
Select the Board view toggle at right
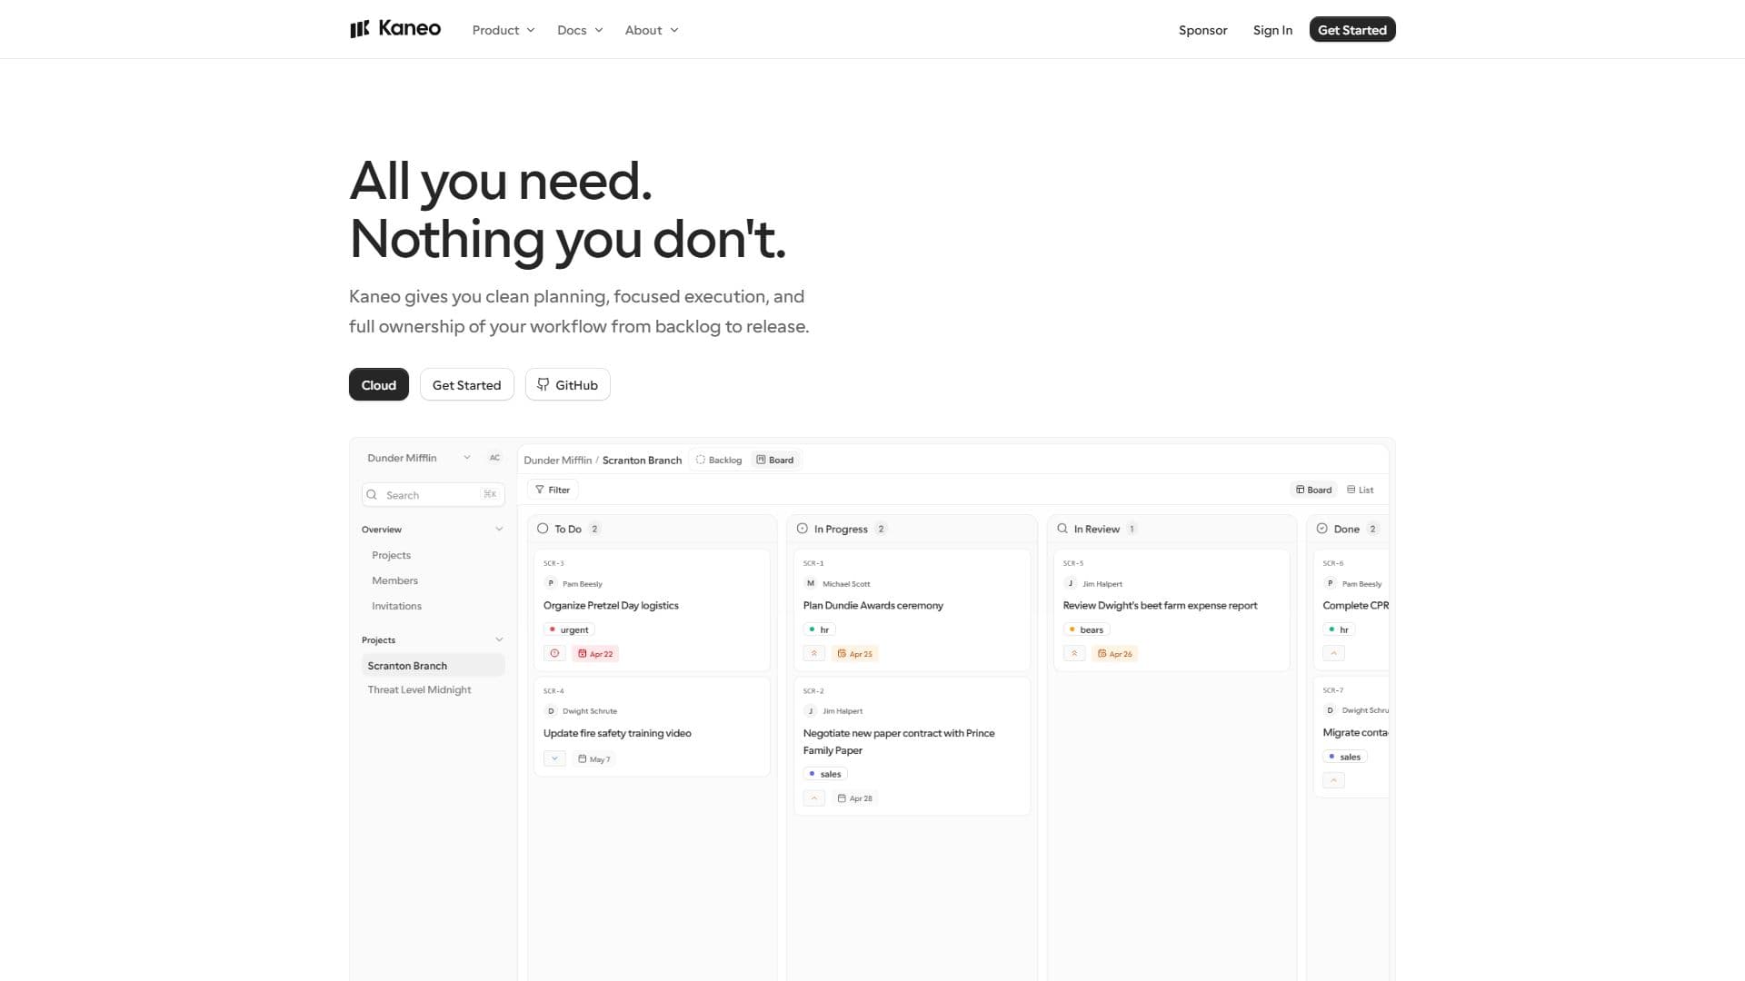[x=1313, y=490]
